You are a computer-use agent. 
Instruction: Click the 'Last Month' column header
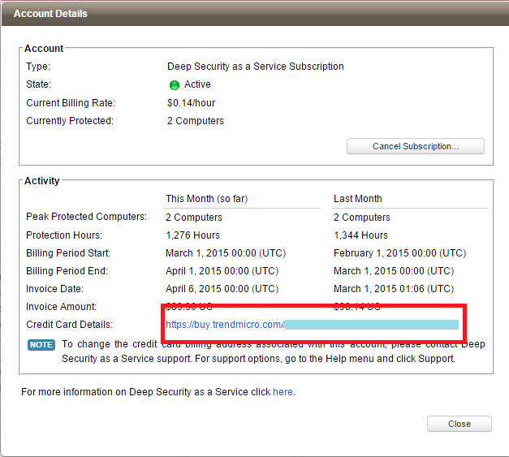(x=358, y=199)
